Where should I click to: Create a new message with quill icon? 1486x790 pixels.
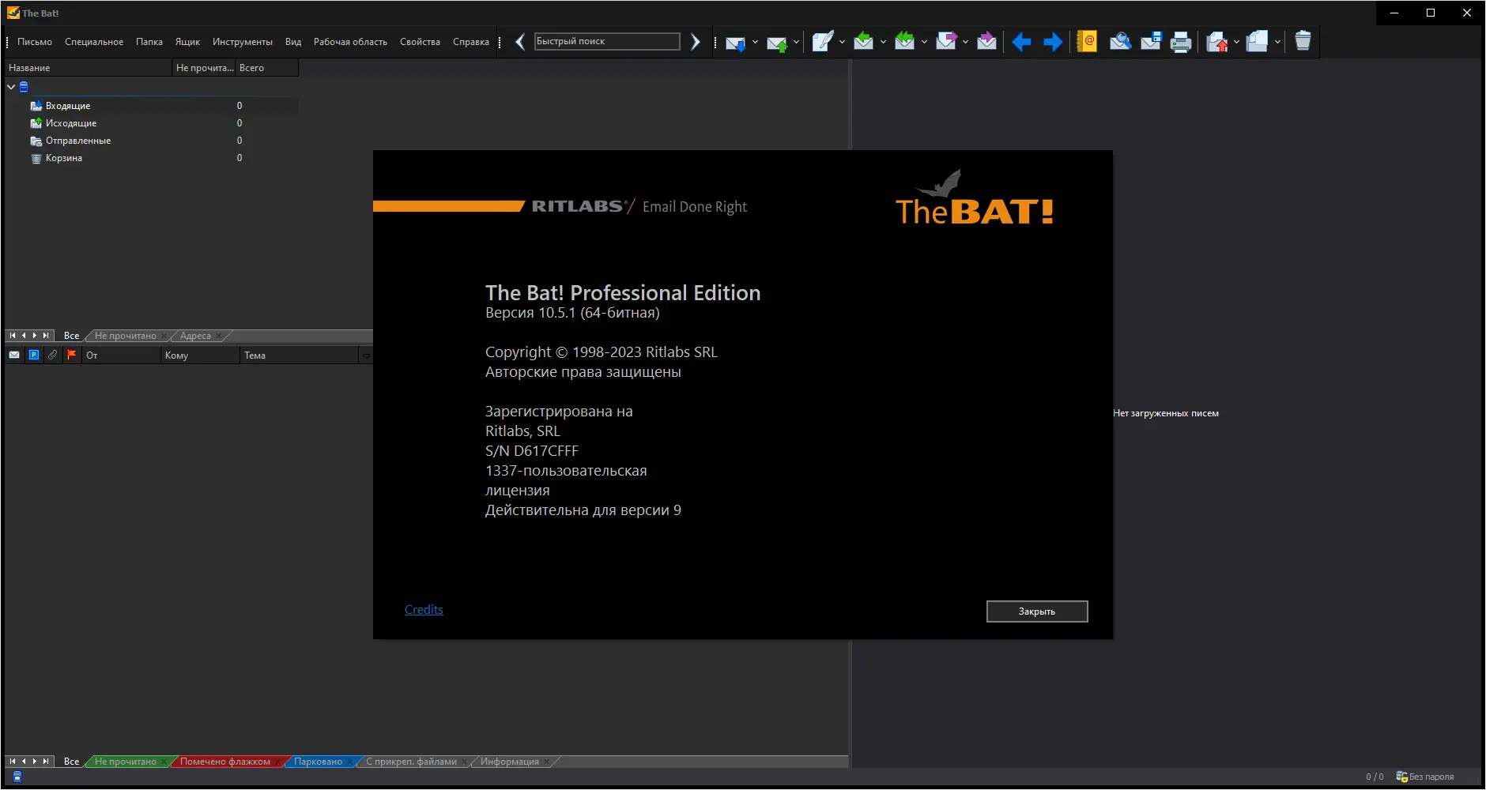[822, 42]
